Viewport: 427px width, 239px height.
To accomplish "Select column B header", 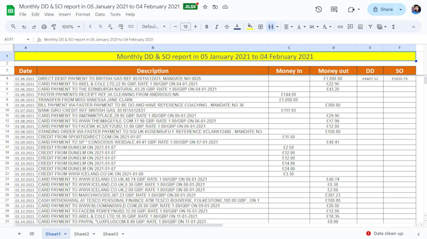I will click(x=153, y=48).
